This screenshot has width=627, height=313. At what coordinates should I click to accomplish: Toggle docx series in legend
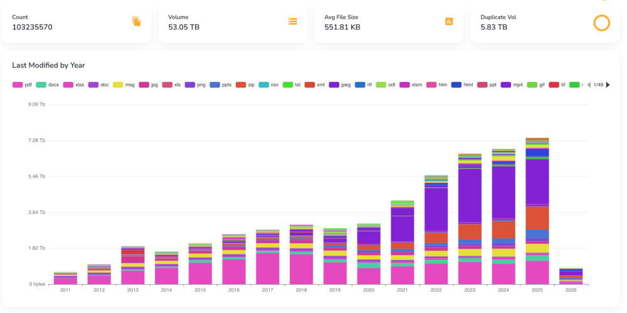(x=48, y=85)
